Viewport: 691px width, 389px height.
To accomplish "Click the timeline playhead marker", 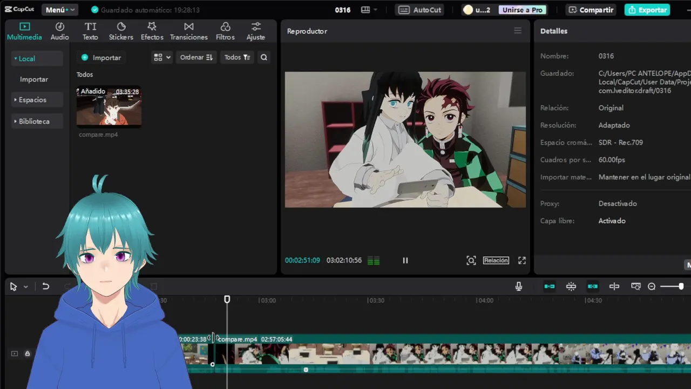I will (x=227, y=299).
